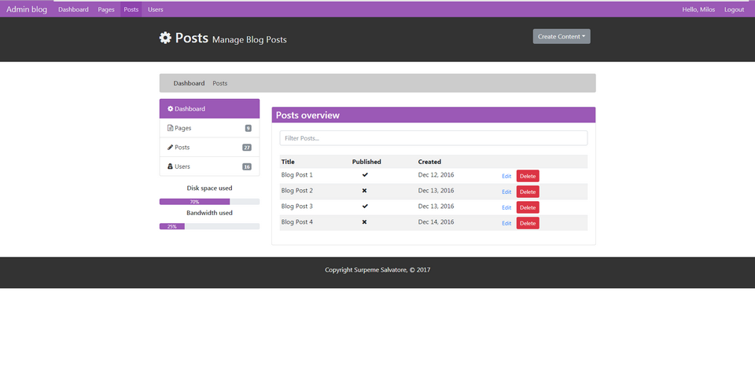The height and width of the screenshot is (373, 755).
Task: Click the X mark in Blog Post 2 row
Action: 364,191
